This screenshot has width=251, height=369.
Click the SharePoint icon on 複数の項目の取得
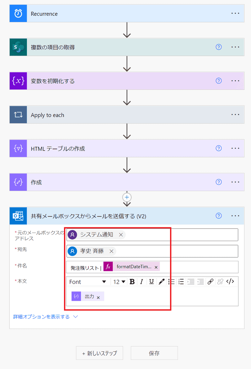tap(18, 47)
